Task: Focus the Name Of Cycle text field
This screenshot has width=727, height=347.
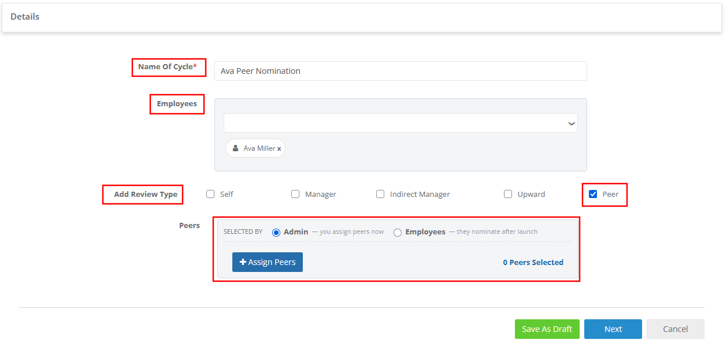Action: (400, 71)
